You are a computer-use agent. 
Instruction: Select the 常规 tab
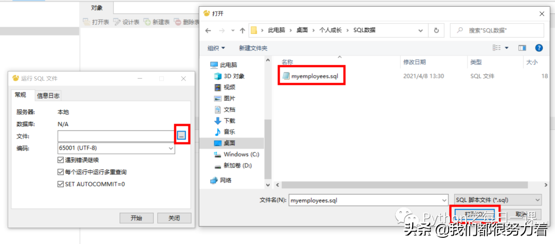(x=20, y=95)
